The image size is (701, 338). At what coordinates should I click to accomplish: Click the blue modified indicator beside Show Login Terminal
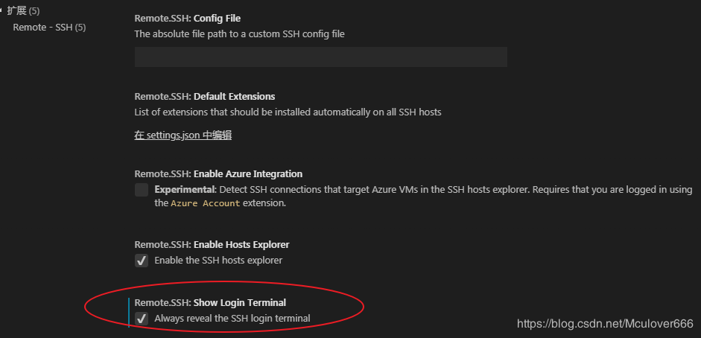[x=129, y=311]
